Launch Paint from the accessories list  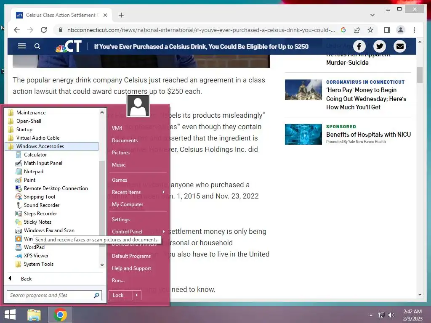coord(29,180)
